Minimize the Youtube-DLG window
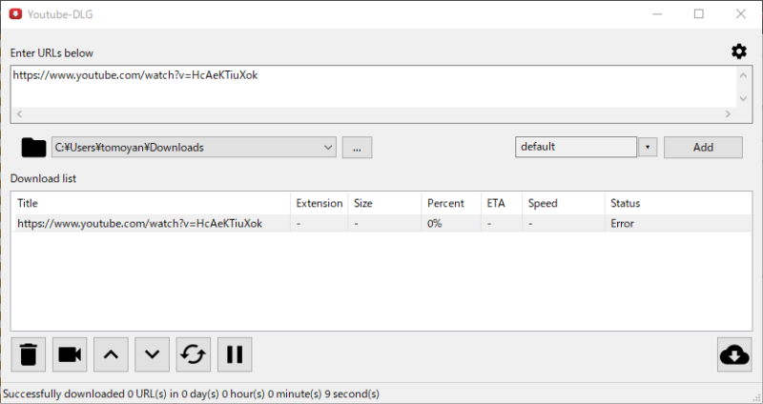Screen dimensions: 763x404 click(x=657, y=14)
